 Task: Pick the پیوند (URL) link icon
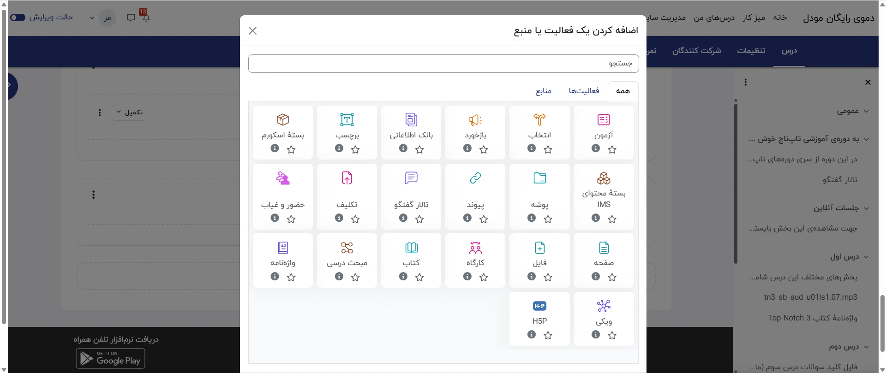(475, 178)
